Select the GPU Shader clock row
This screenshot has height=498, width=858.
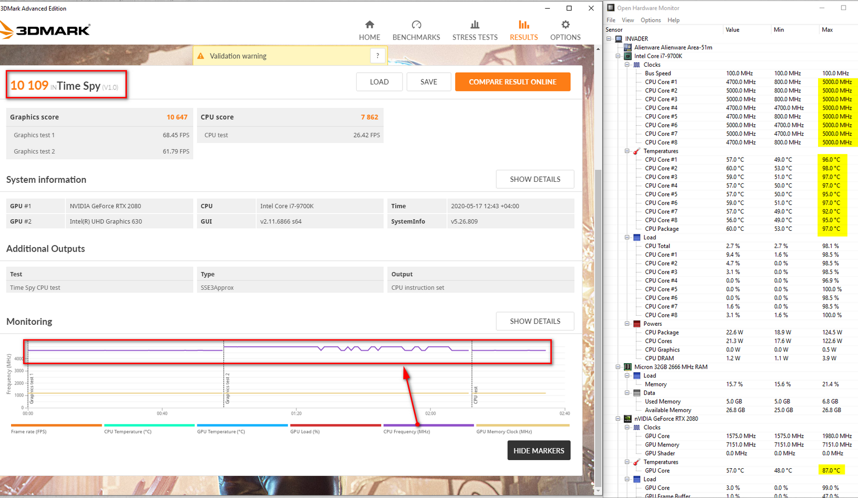coord(731,453)
